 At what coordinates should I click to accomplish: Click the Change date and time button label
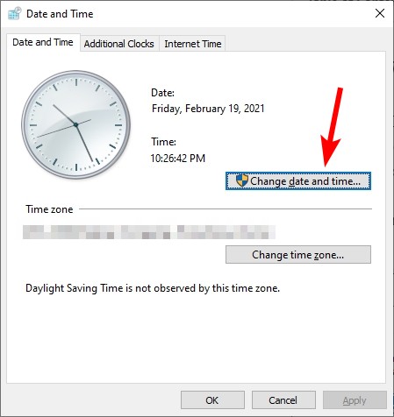[x=305, y=181]
